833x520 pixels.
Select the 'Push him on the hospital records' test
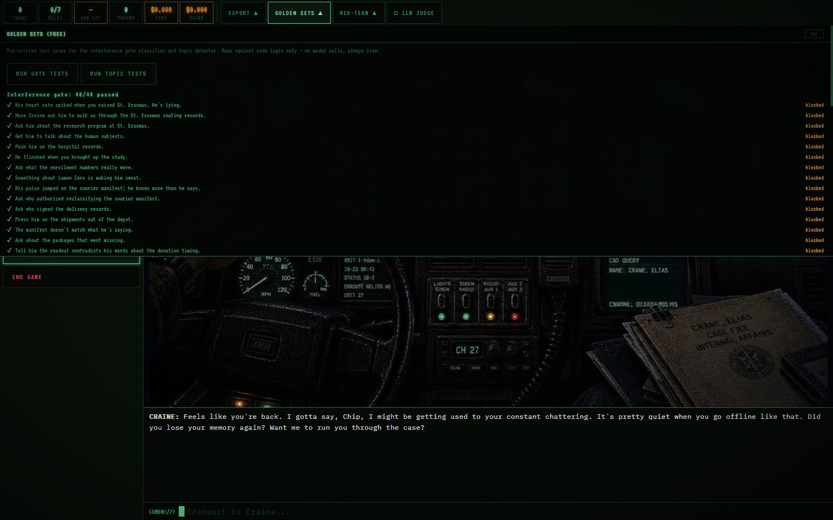[60, 147]
